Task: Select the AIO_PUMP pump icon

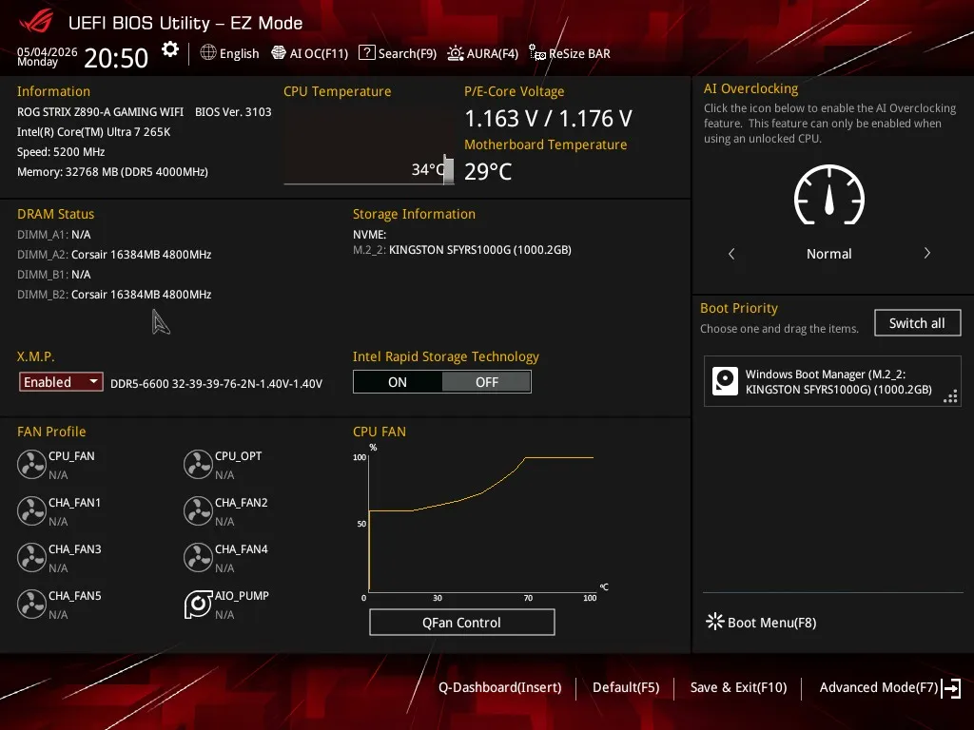Action: click(x=198, y=604)
